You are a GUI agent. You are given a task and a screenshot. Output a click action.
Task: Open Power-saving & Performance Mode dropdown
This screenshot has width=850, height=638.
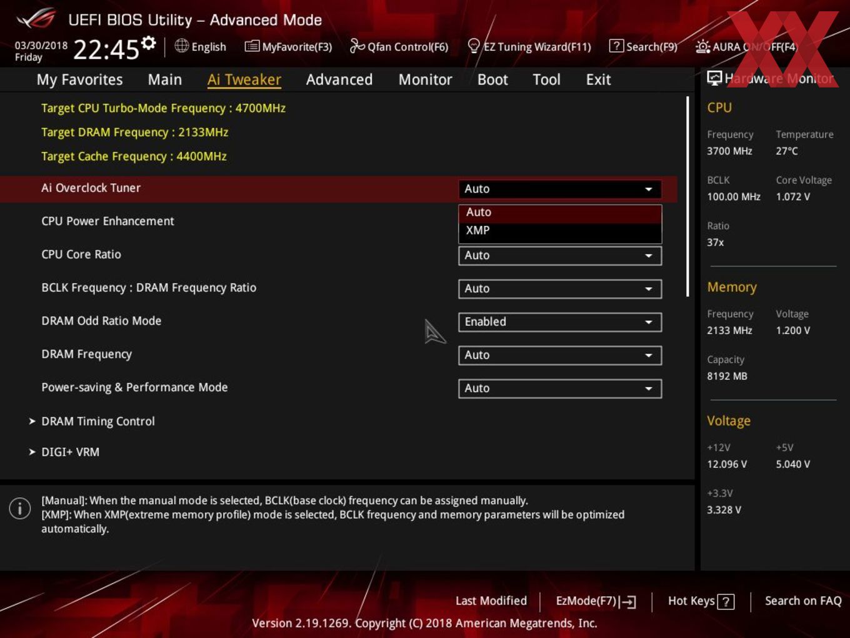click(x=560, y=388)
